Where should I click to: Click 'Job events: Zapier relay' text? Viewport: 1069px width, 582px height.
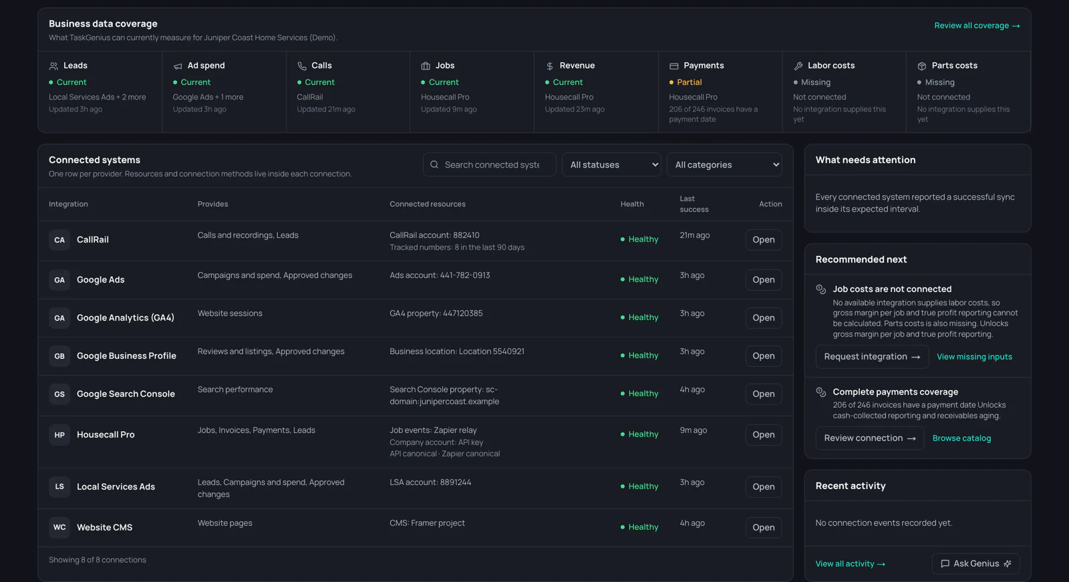(433, 430)
